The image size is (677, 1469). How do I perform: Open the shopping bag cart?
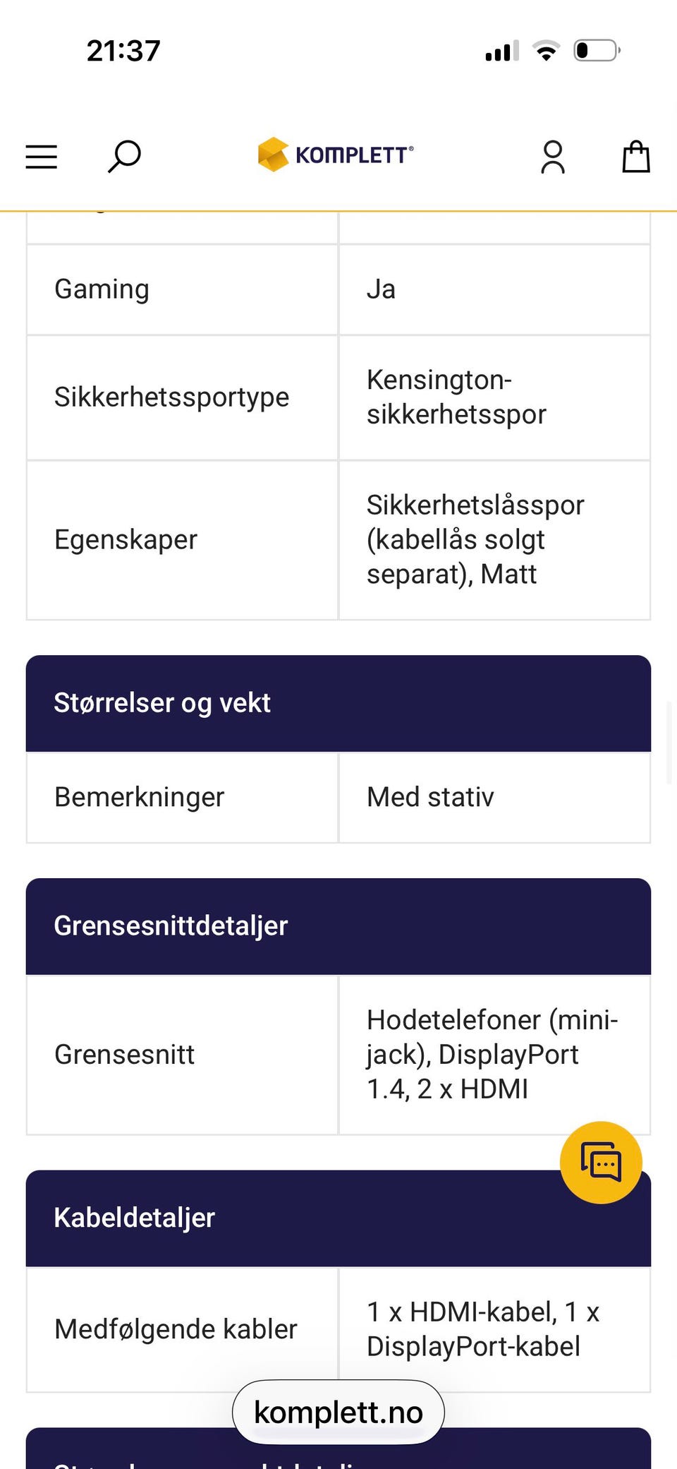coord(635,157)
